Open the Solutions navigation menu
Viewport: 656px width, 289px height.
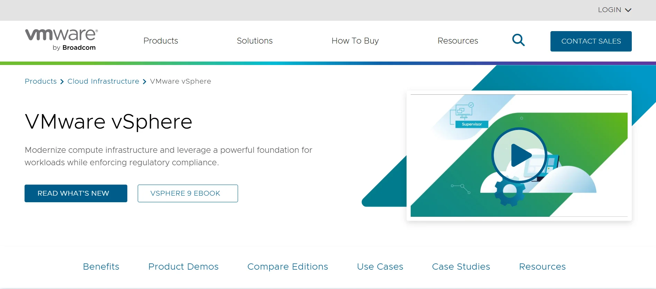pos(255,41)
